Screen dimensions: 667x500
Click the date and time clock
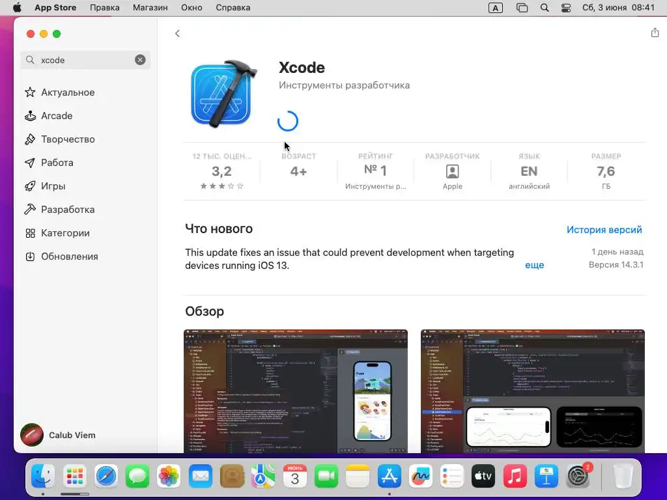(x=618, y=8)
